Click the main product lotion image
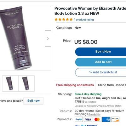 coord(25,38)
